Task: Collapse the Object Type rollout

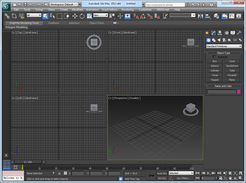Action: coord(223,53)
